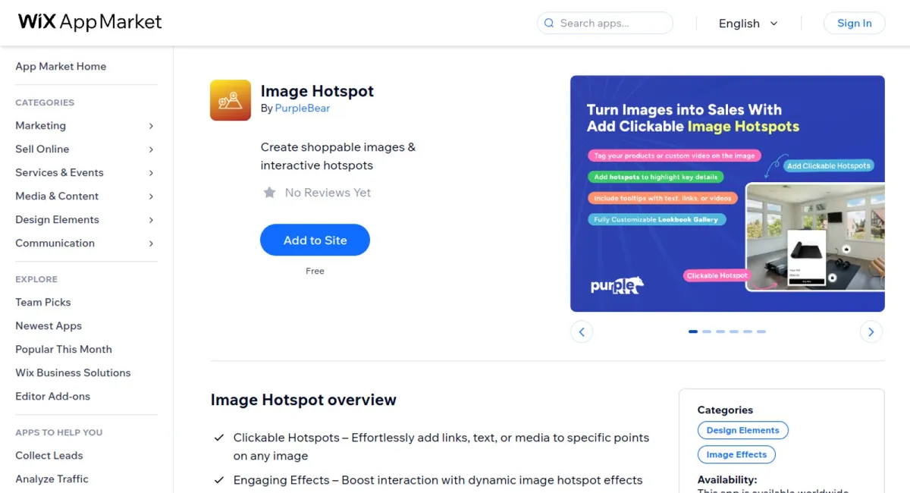Click the No Reviews Yet text
Viewport: 910px width, 493px height.
pos(328,193)
